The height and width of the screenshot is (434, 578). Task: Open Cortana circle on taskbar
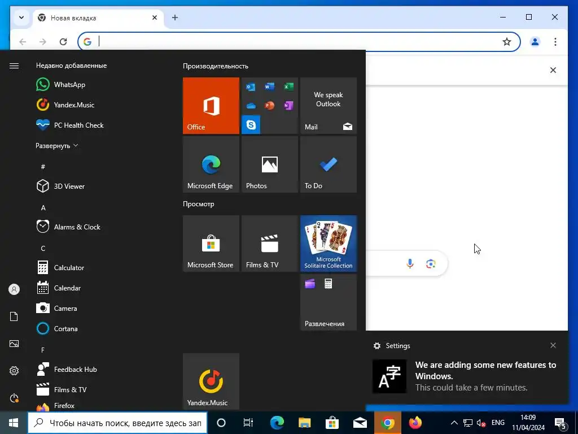coord(221,423)
